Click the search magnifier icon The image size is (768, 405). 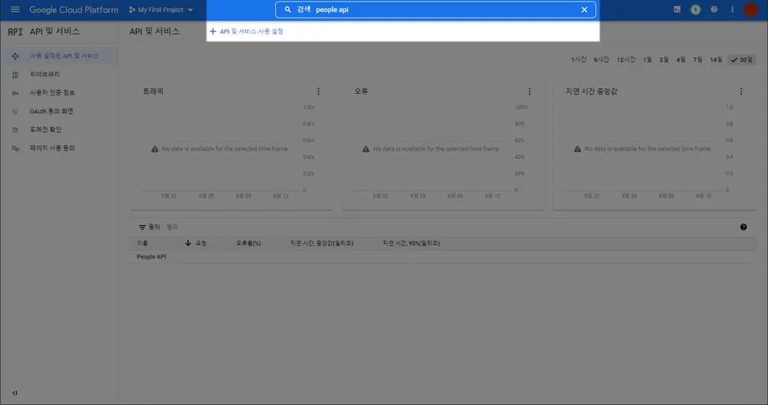click(287, 9)
